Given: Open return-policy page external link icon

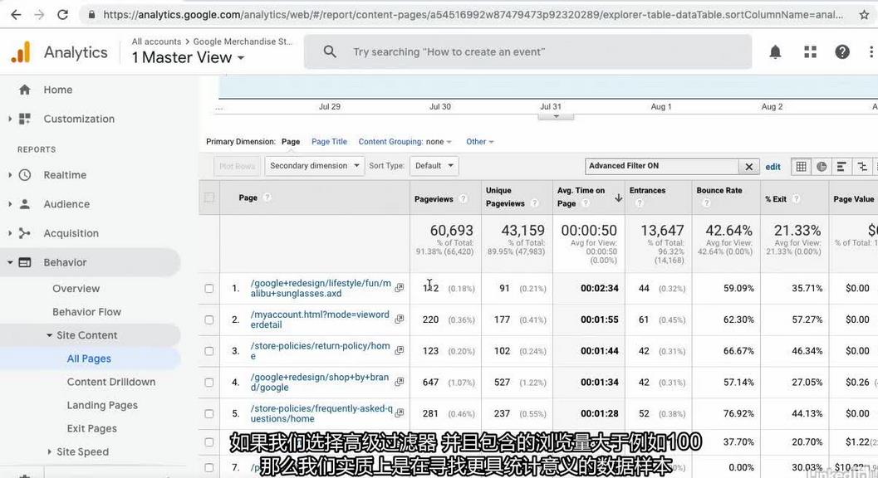Looking at the screenshot, I should click(400, 350).
